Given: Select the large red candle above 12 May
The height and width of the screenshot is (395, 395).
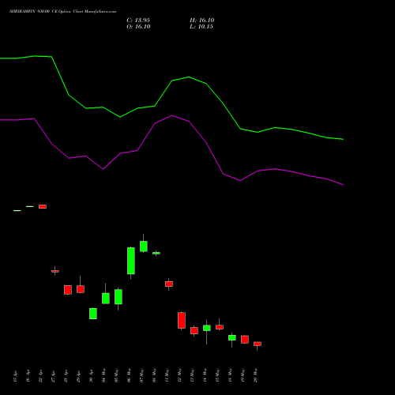Looking at the screenshot, I should click(182, 320).
